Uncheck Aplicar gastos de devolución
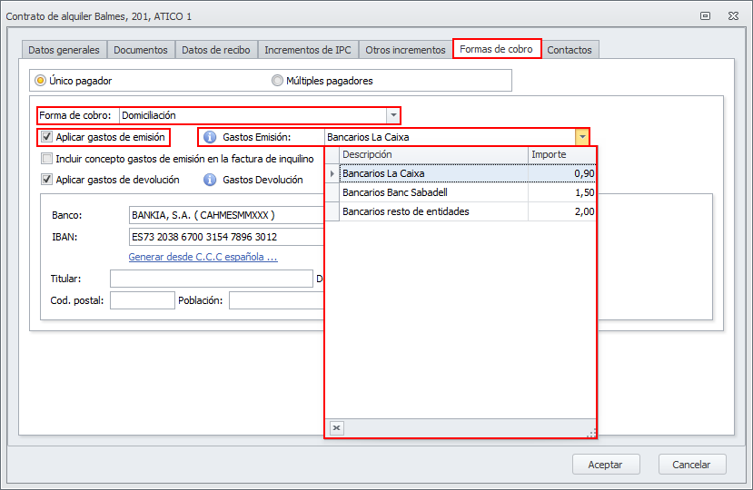 click(46, 180)
